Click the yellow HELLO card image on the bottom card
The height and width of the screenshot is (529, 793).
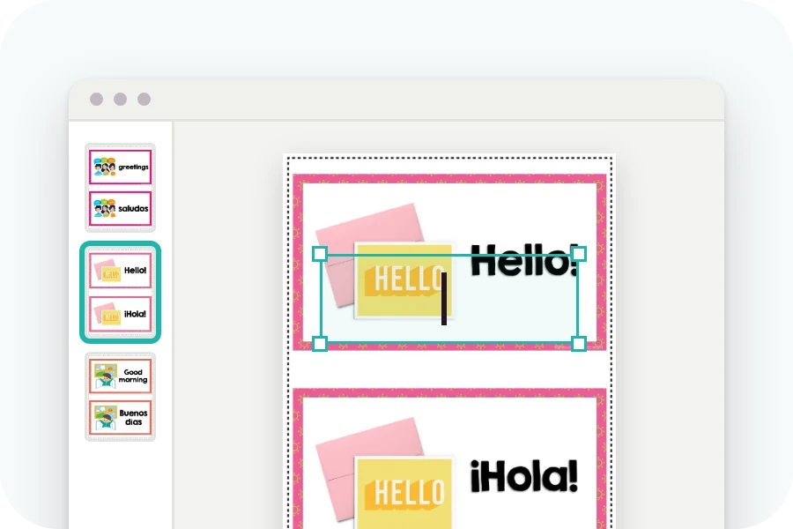click(403, 494)
